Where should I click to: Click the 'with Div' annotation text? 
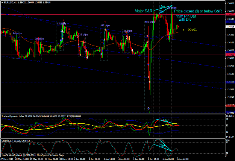tap(185, 20)
